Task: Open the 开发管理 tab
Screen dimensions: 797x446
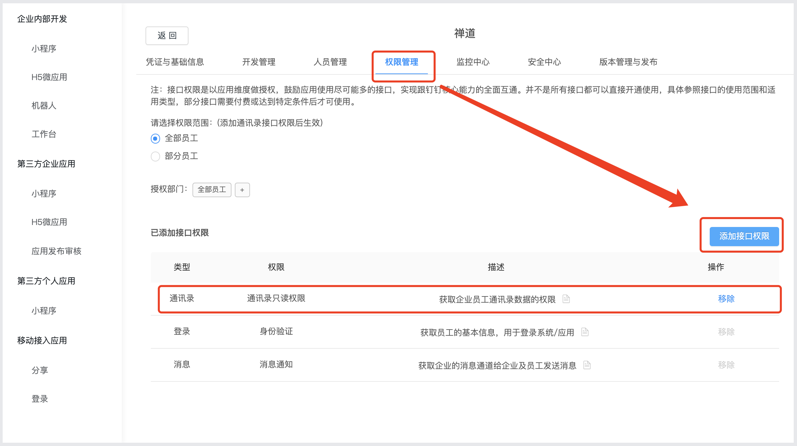Action: pos(259,62)
